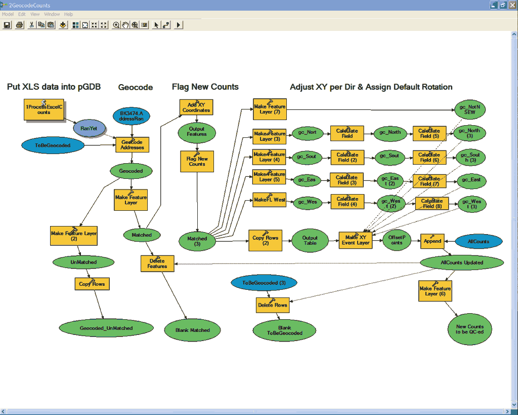Select the Zoom In magnifier tool
Image resolution: width=518 pixels, height=415 pixels.
tap(116, 25)
